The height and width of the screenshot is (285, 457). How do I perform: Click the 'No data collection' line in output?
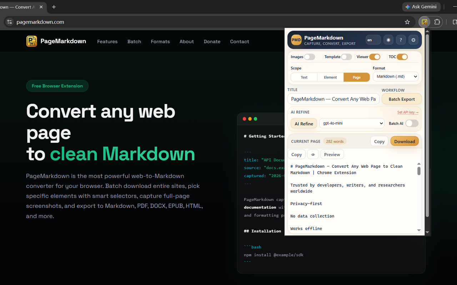pos(312,216)
